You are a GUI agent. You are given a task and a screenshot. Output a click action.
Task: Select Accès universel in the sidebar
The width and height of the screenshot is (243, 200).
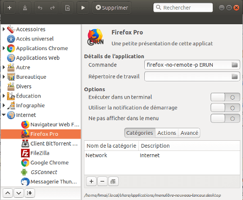pos(40,39)
